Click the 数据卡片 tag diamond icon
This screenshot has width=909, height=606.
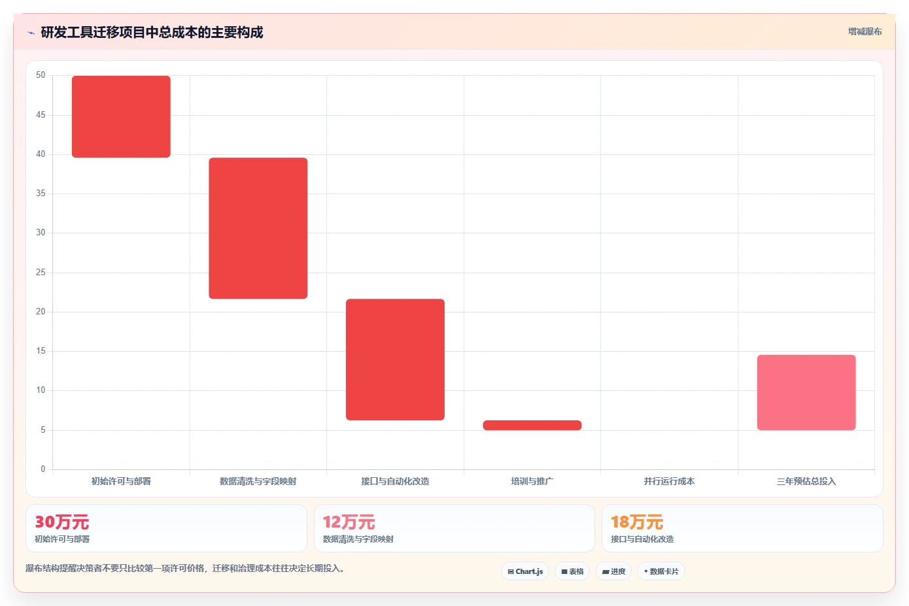coord(646,571)
